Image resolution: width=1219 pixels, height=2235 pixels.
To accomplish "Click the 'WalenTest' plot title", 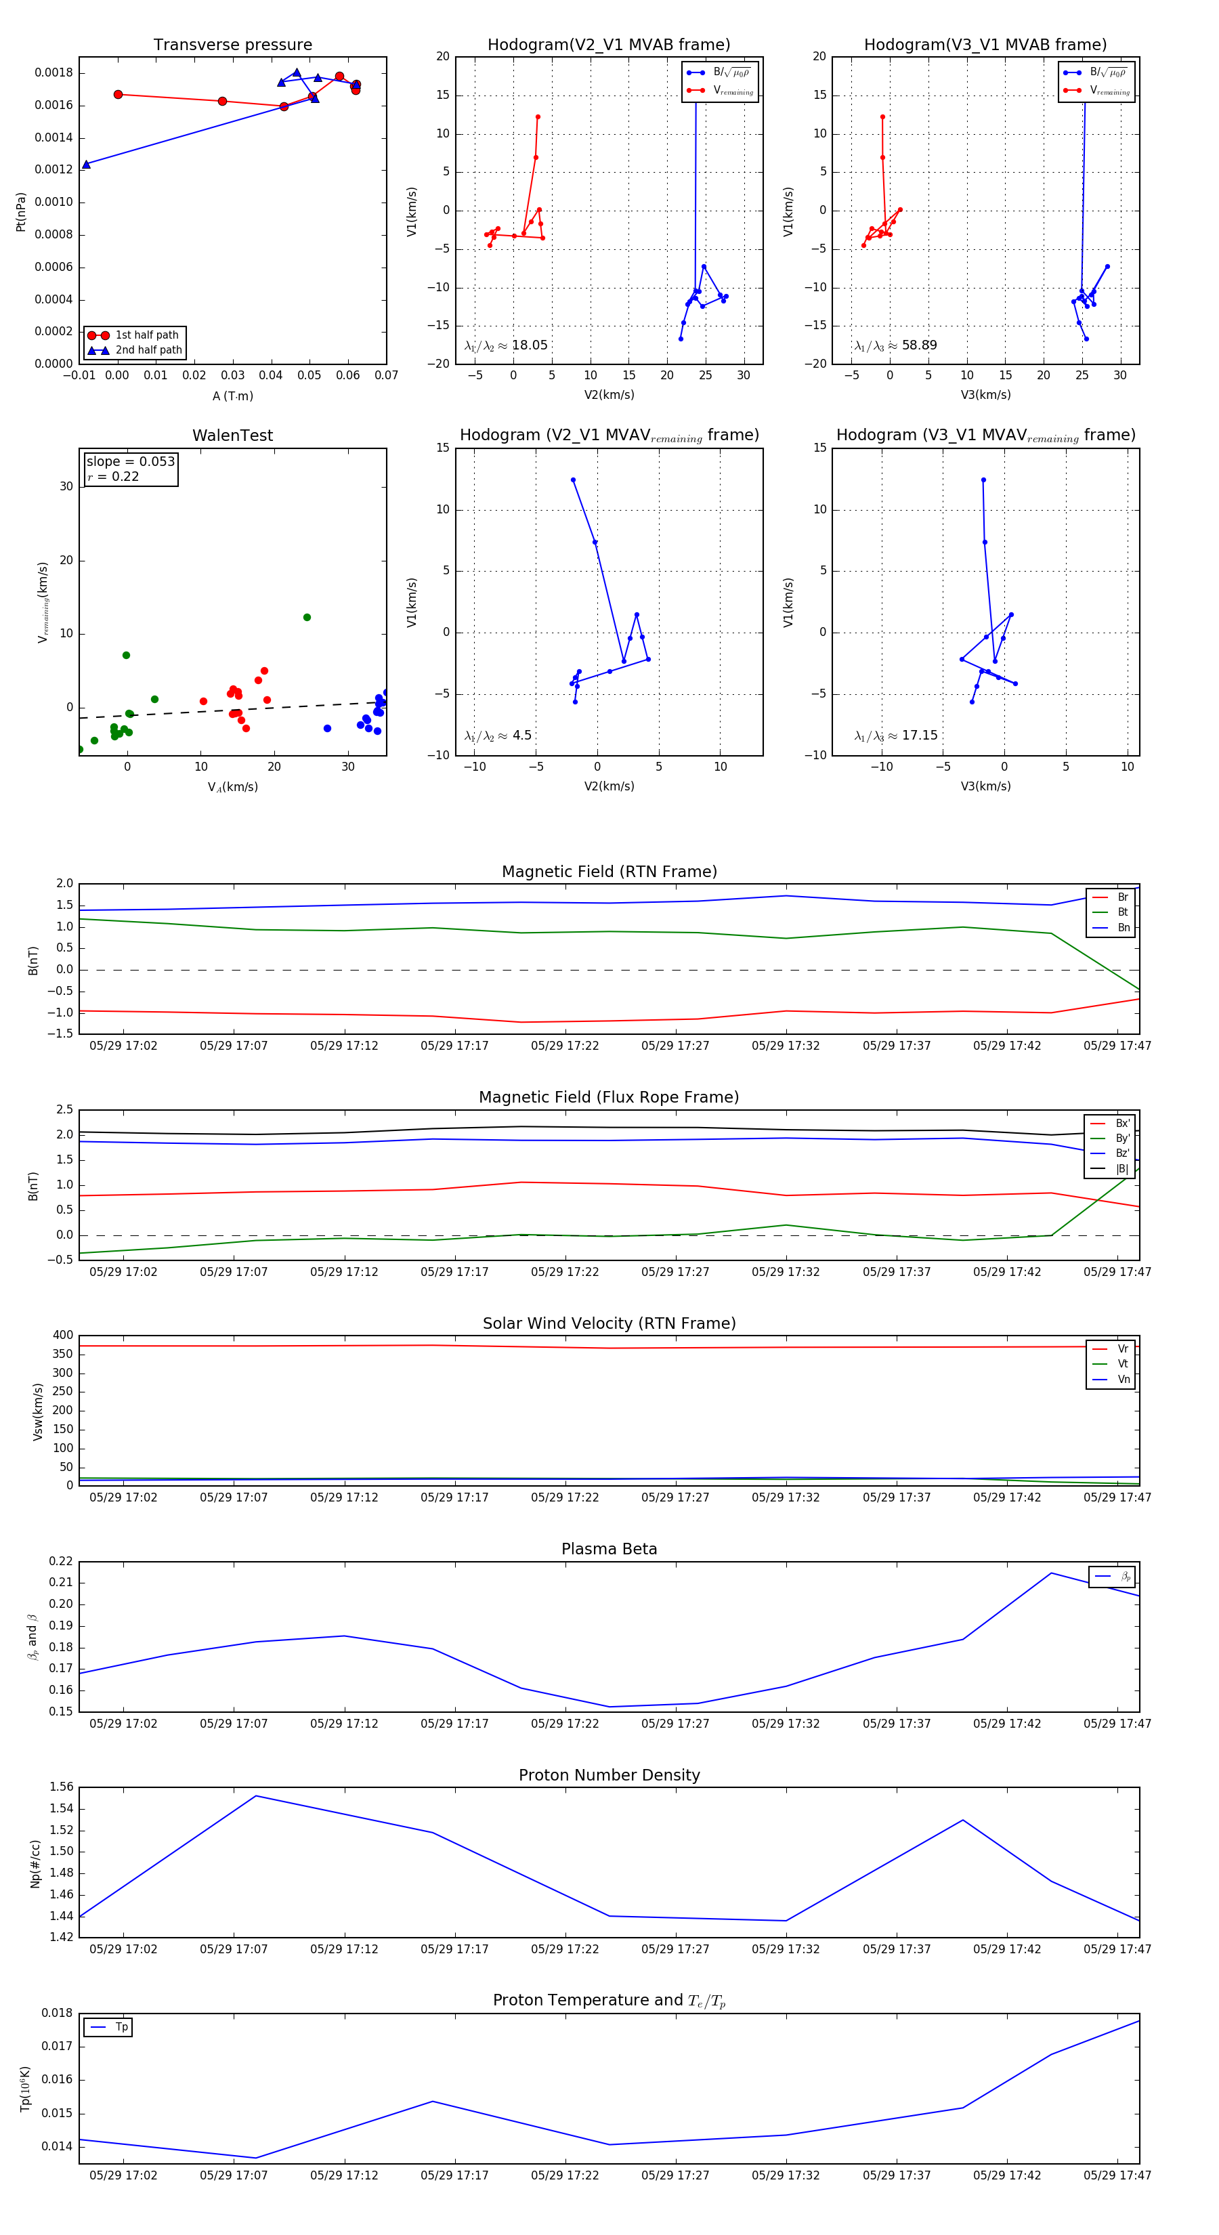I will tap(232, 435).
